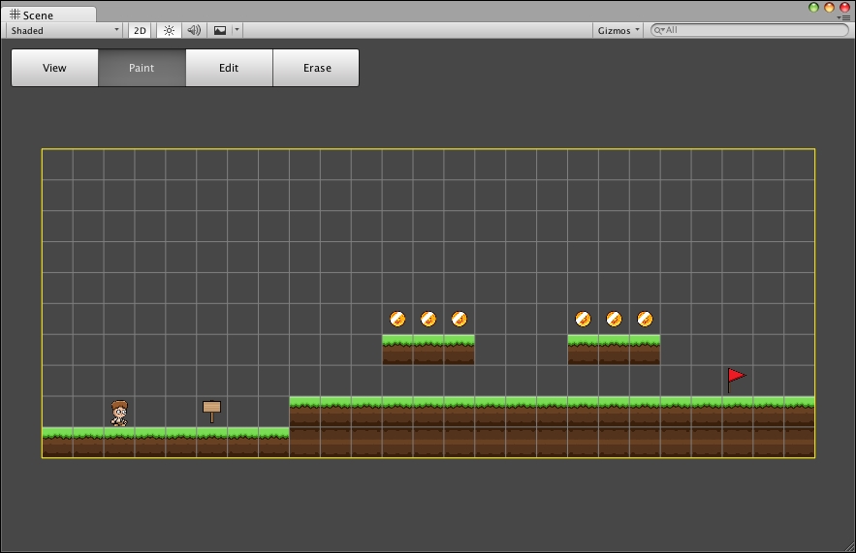Open the Gizmos dropdown
Screen dimensions: 856x553
(x=618, y=31)
